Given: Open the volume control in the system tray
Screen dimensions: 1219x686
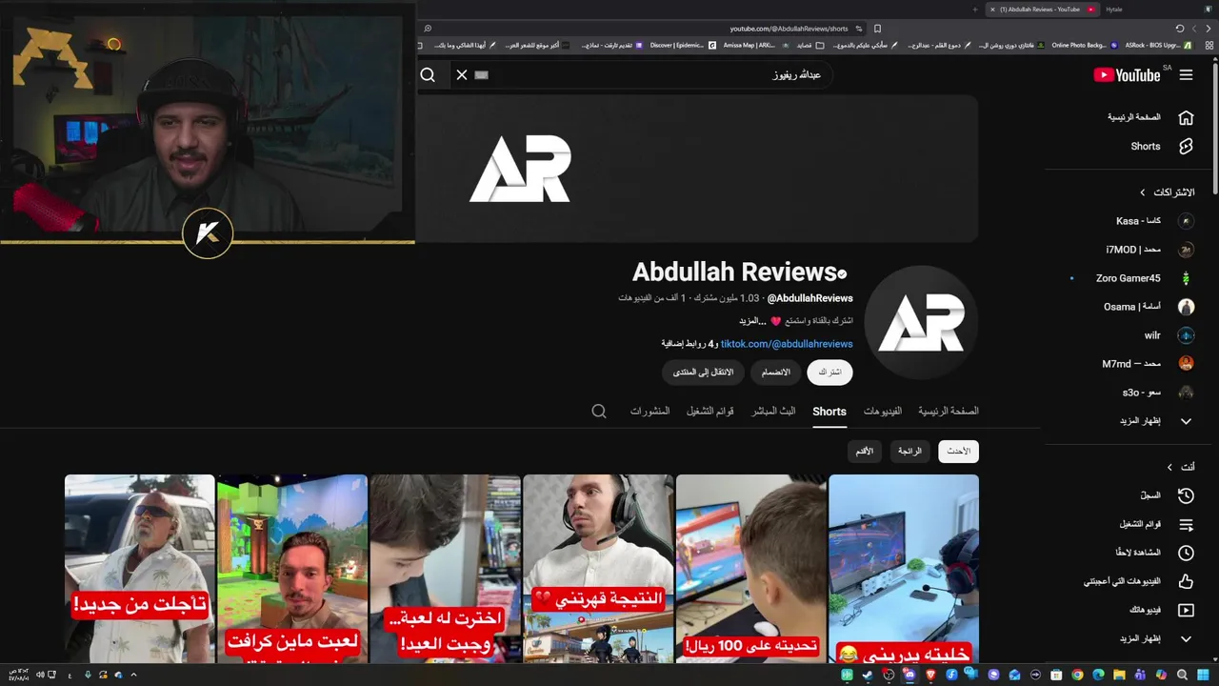Looking at the screenshot, I should pos(40,675).
